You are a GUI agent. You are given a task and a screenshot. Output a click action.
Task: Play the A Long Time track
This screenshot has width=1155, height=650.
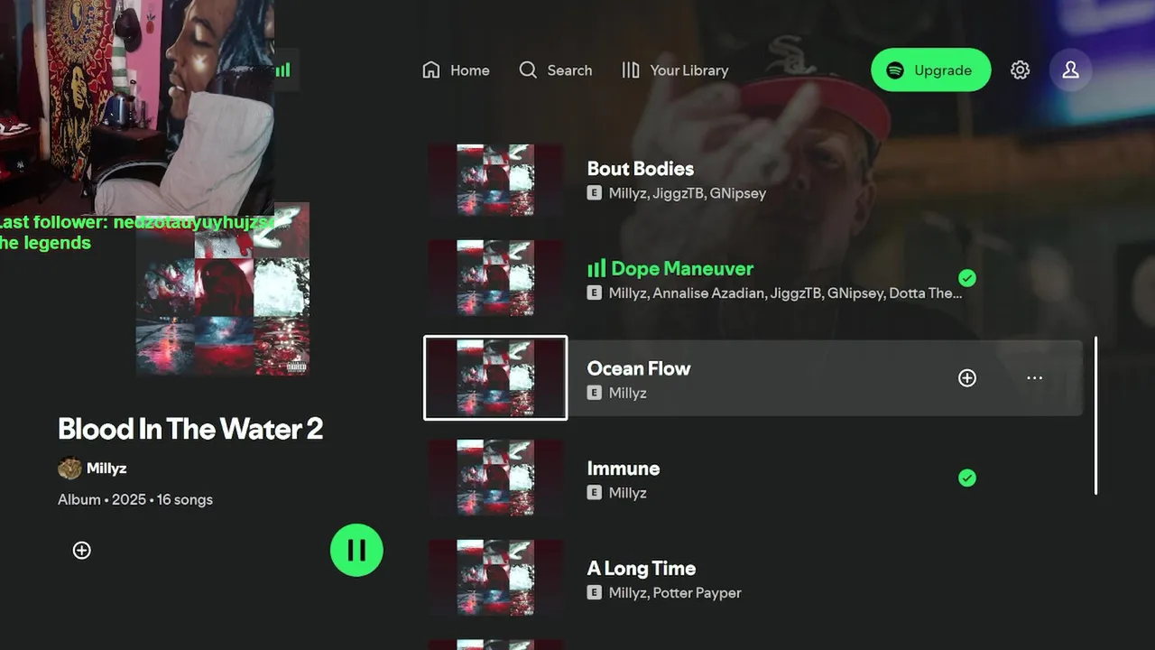coord(754,578)
